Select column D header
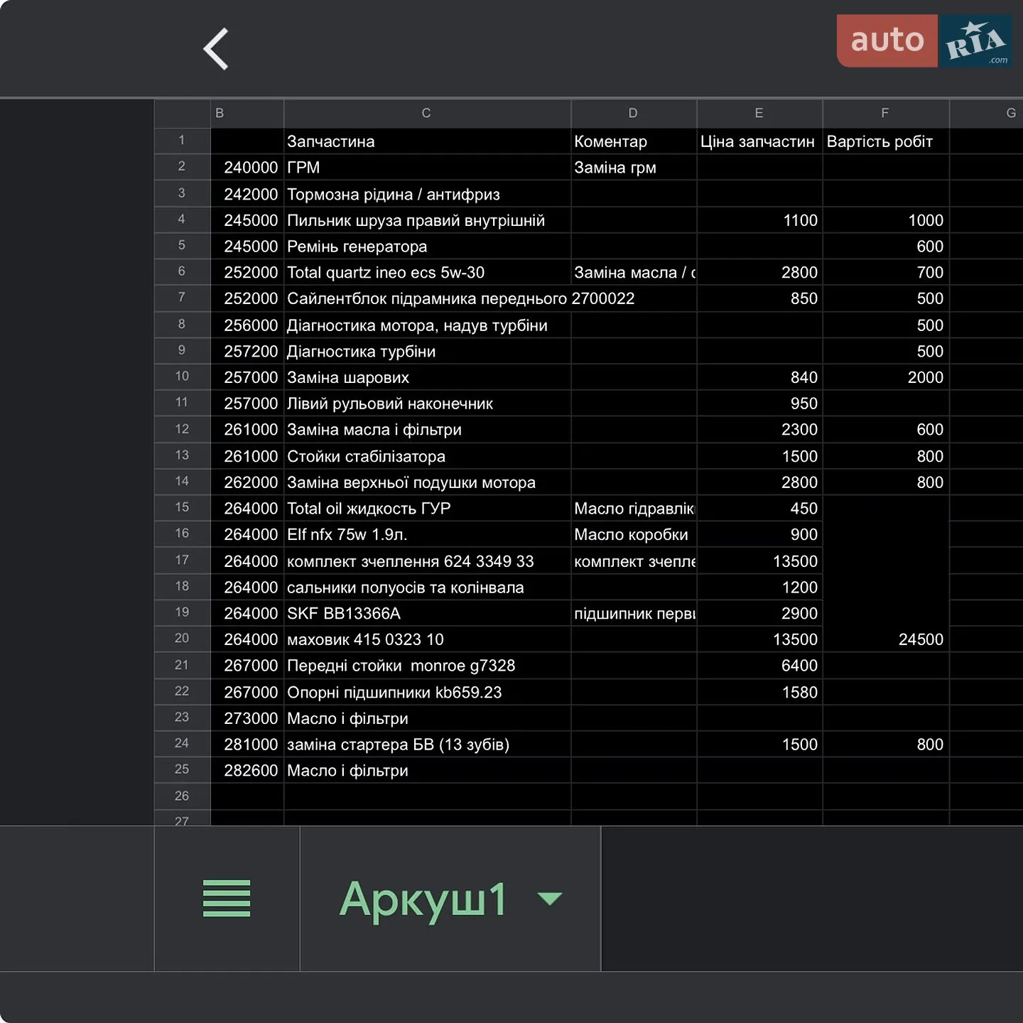Viewport: 1023px width, 1023px height. point(634,113)
